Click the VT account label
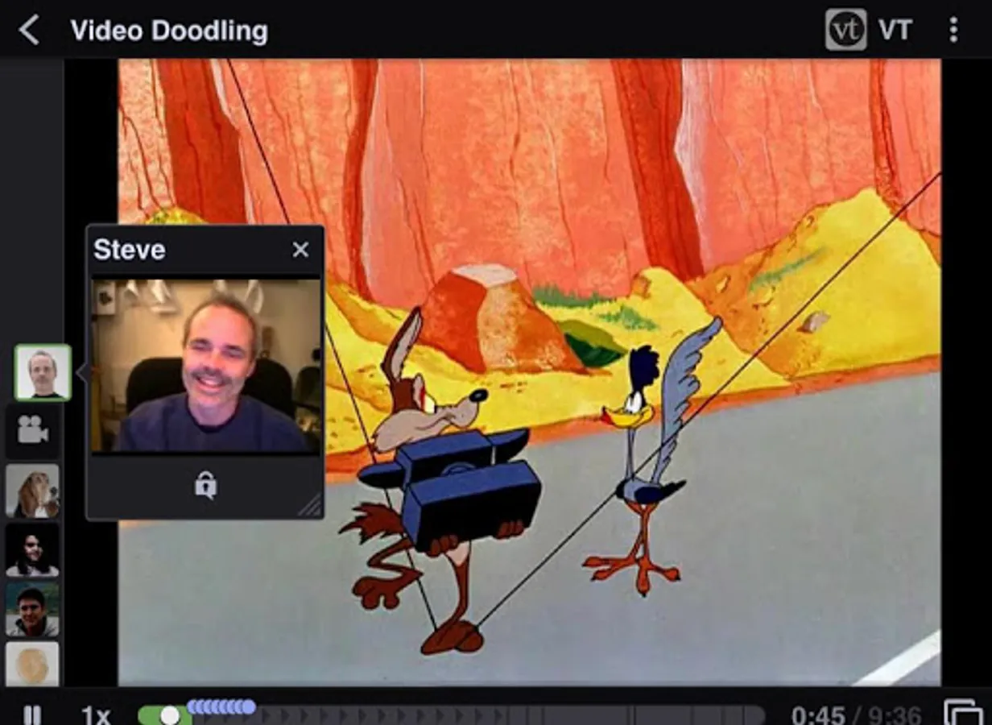Viewport: 992px width, 725px height. click(x=895, y=30)
